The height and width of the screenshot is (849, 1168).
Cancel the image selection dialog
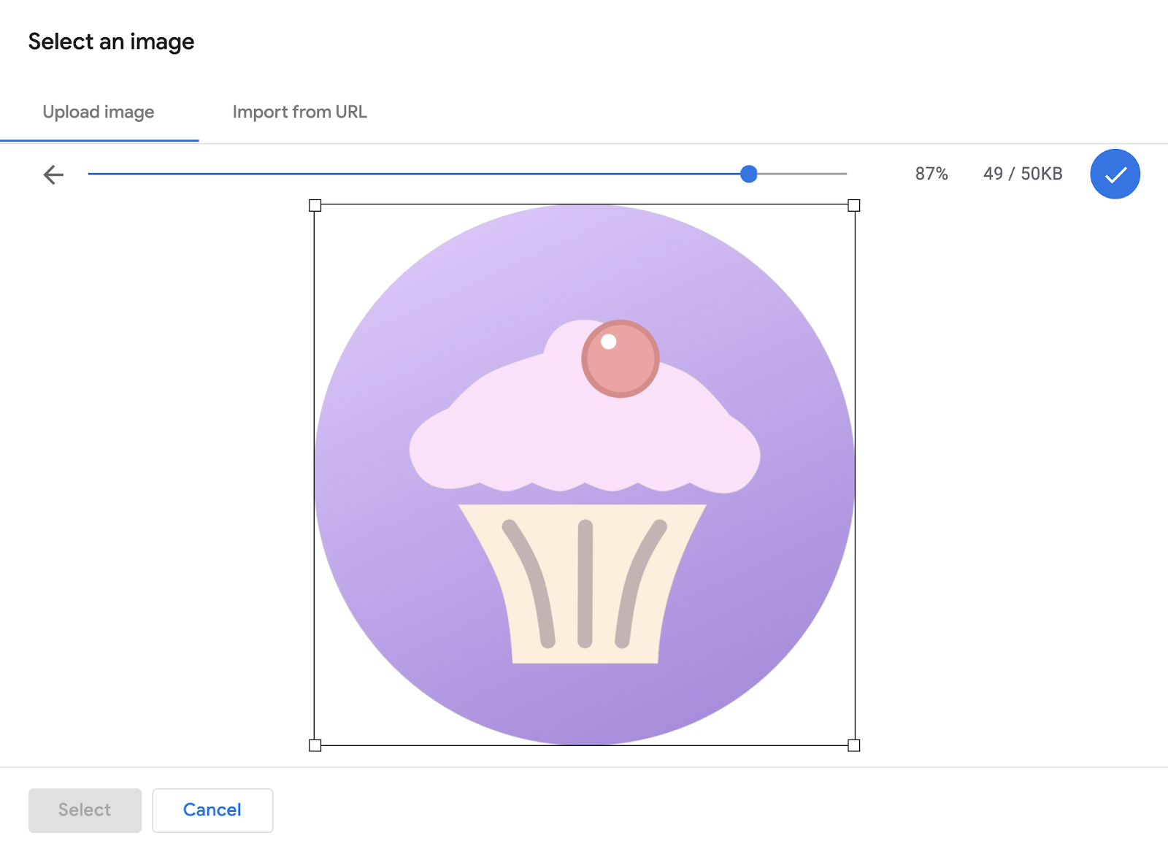pos(212,810)
